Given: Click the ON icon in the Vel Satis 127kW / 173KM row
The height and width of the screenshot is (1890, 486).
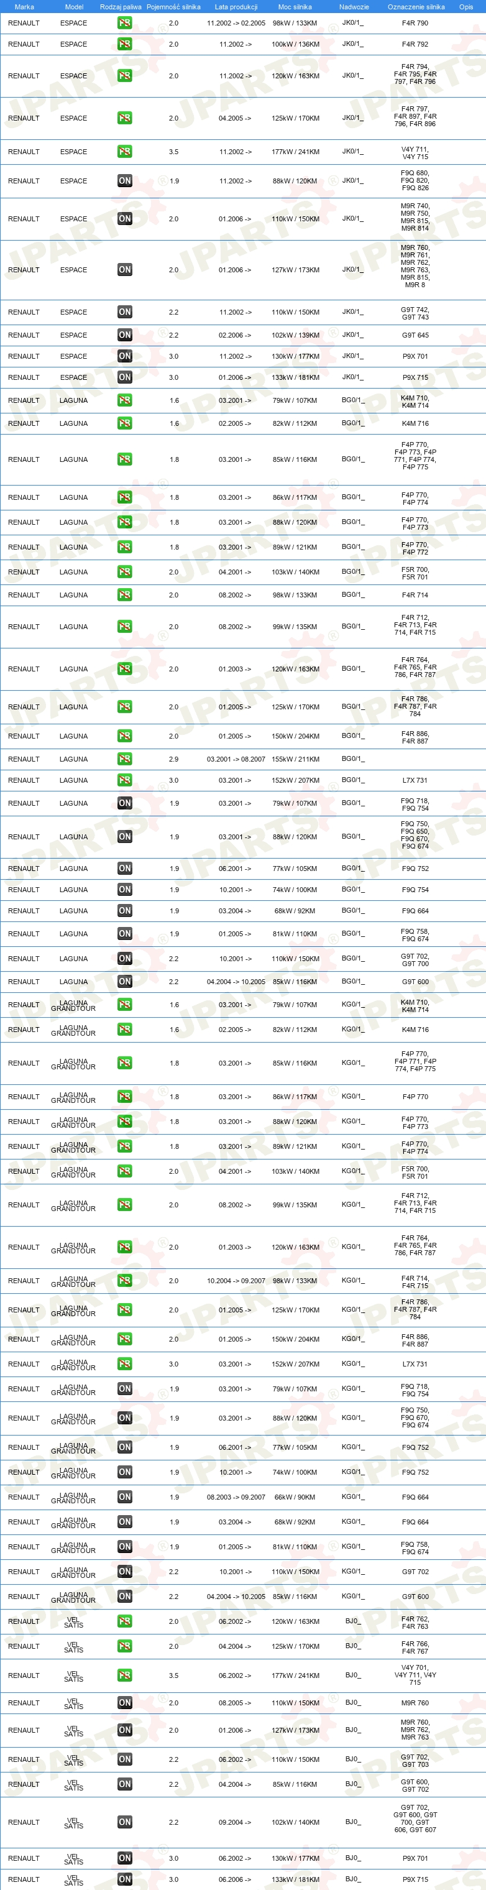Looking at the screenshot, I should click(x=125, y=1730).
